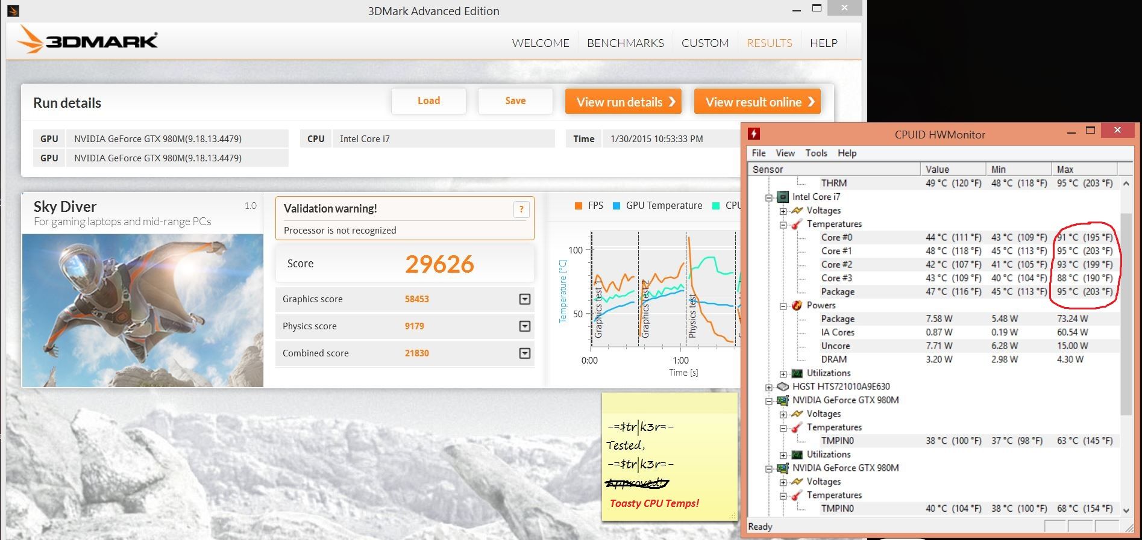Image resolution: width=1142 pixels, height=540 pixels.
Task: Click the Physics score value 9179
Action: click(x=415, y=326)
